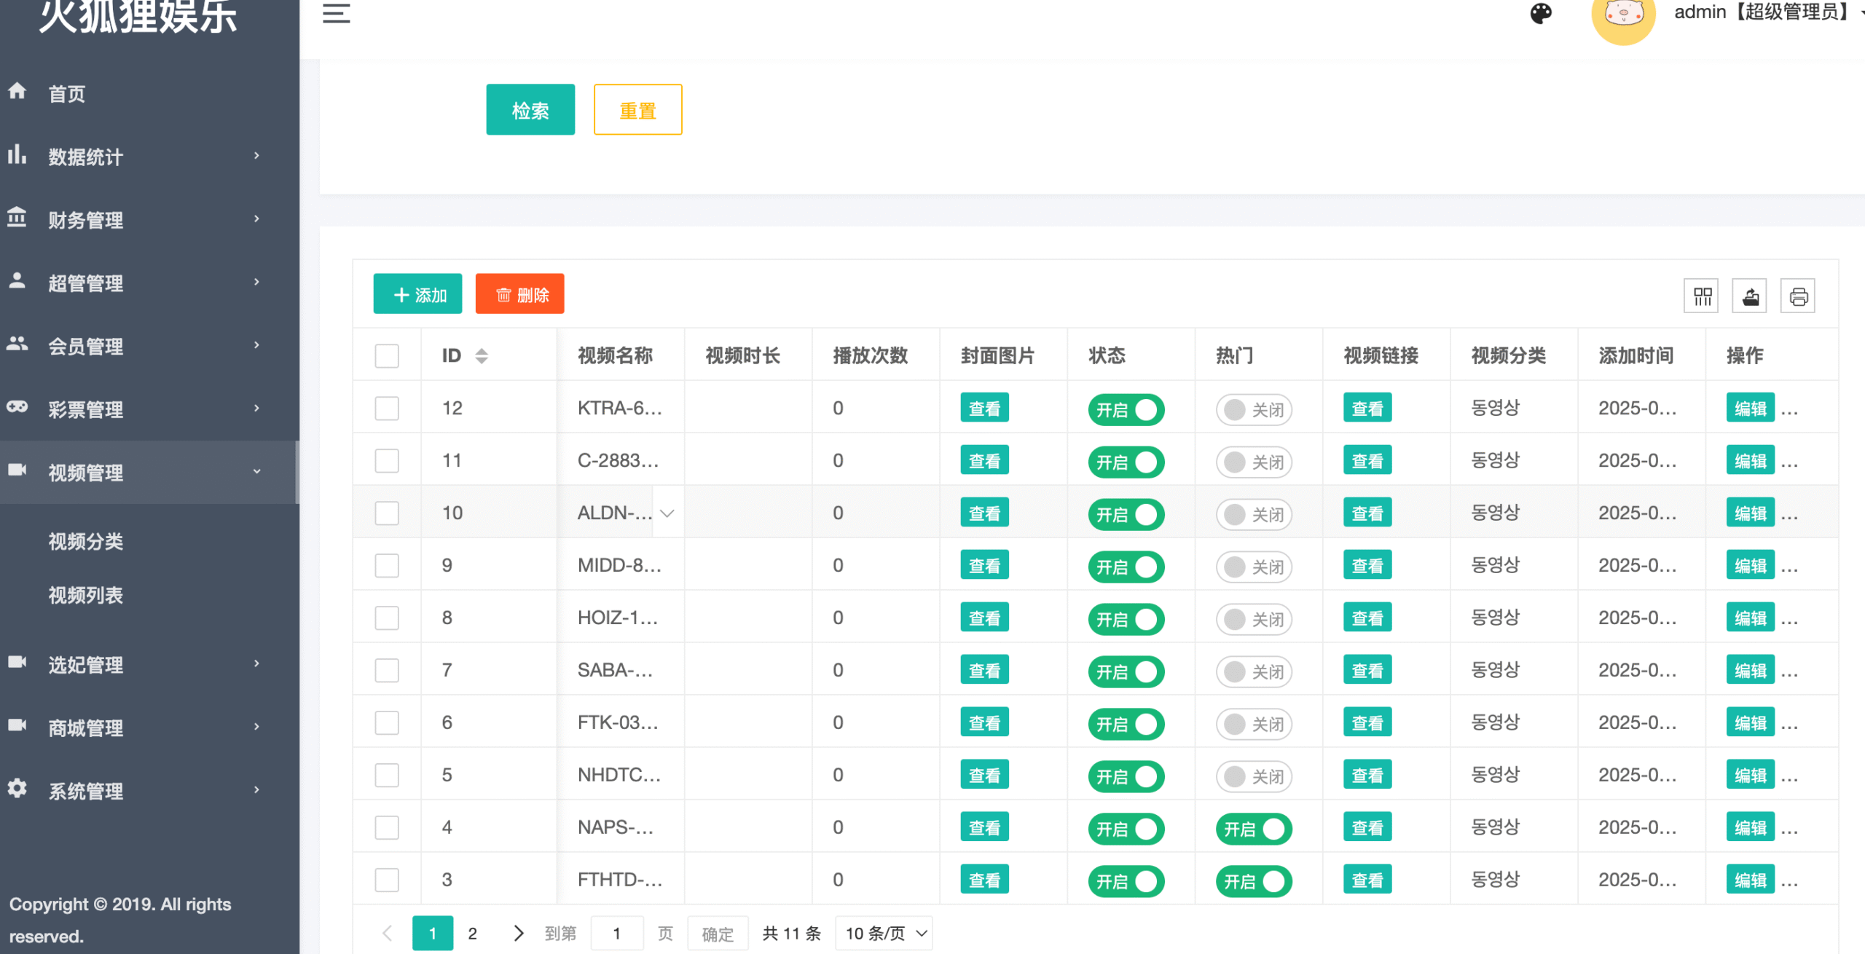The height and width of the screenshot is (954, 1865).
Task: Click the 添加 add button
Action: (x=417, y=294)
